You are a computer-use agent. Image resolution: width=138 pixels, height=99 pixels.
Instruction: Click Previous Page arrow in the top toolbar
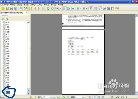click(x=35, y=9)
